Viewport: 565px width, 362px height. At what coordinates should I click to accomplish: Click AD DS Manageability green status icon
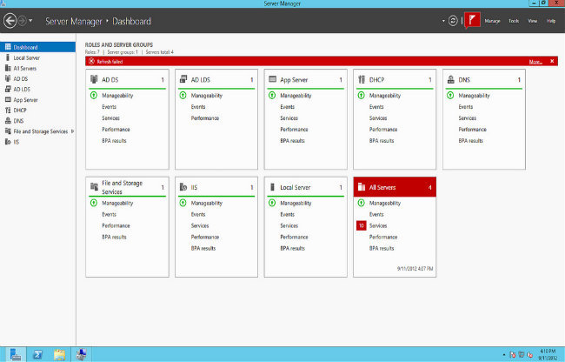pos(94,95)
